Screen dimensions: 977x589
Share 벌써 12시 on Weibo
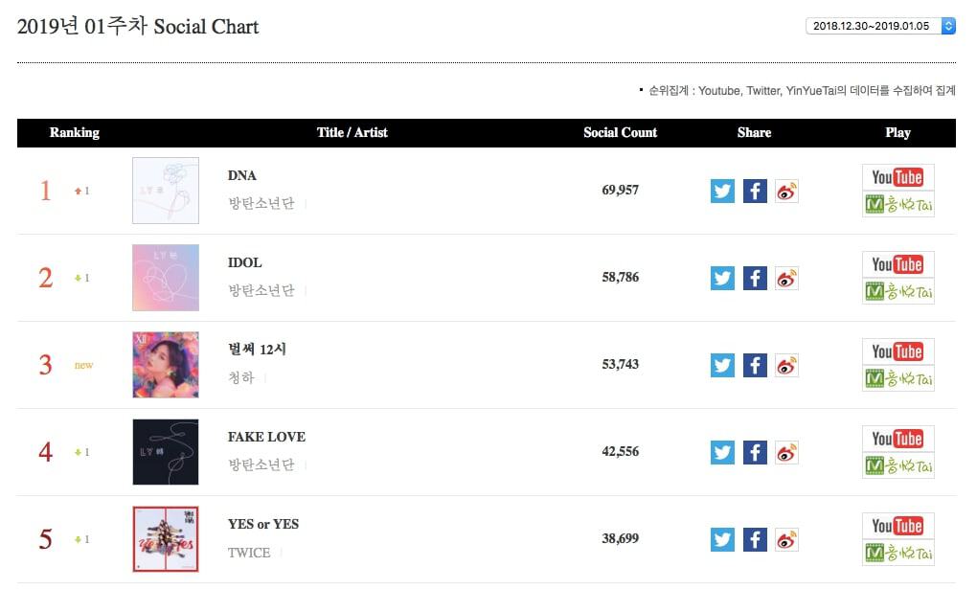(786, 365)
